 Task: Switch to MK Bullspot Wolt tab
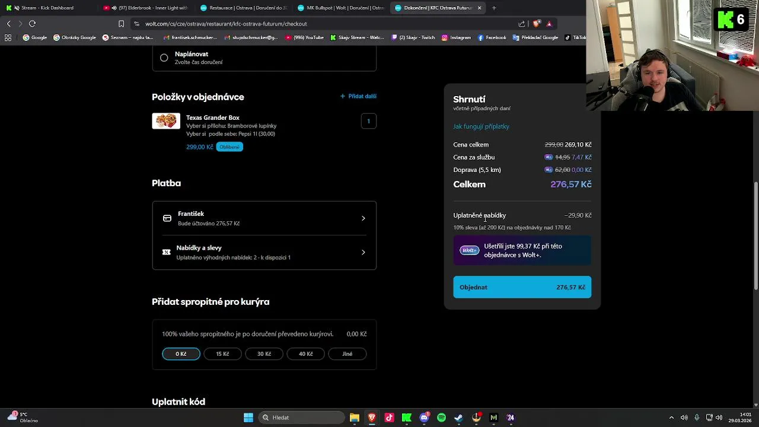340,8
